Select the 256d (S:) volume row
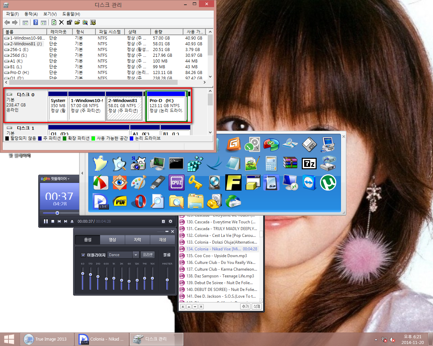The height and width of the screenshot is (346, 433). pyautogui.click(x=106, y=55)
